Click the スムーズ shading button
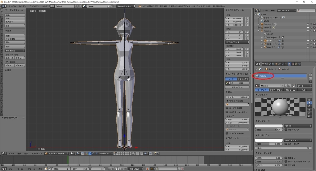 tap(10, 58)
